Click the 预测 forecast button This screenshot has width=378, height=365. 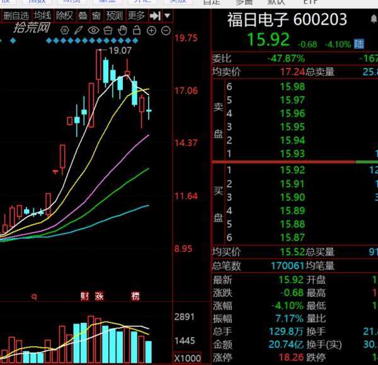115,16
